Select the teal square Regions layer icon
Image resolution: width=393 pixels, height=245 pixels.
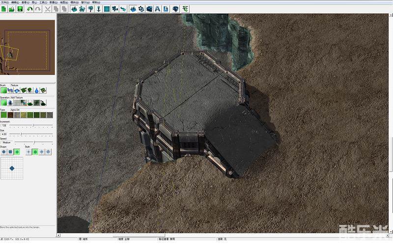tap(107, 9)
